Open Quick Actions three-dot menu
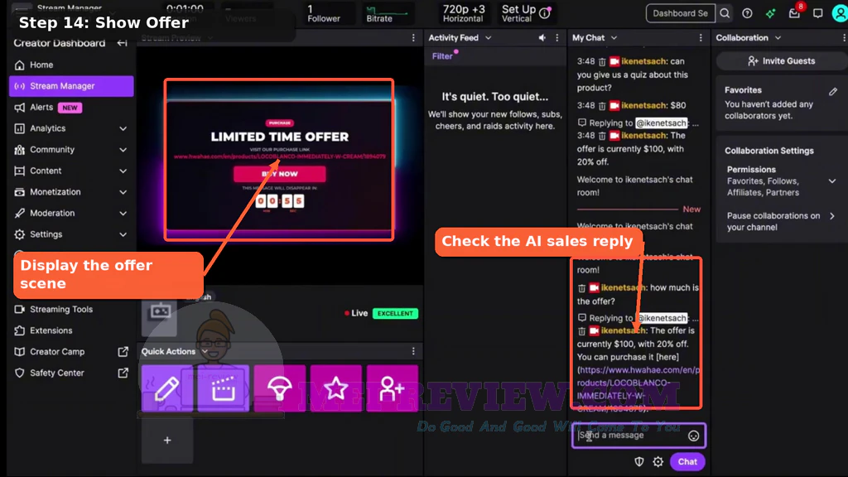Screen dimensions: 848x477 [x=413, y=351]
